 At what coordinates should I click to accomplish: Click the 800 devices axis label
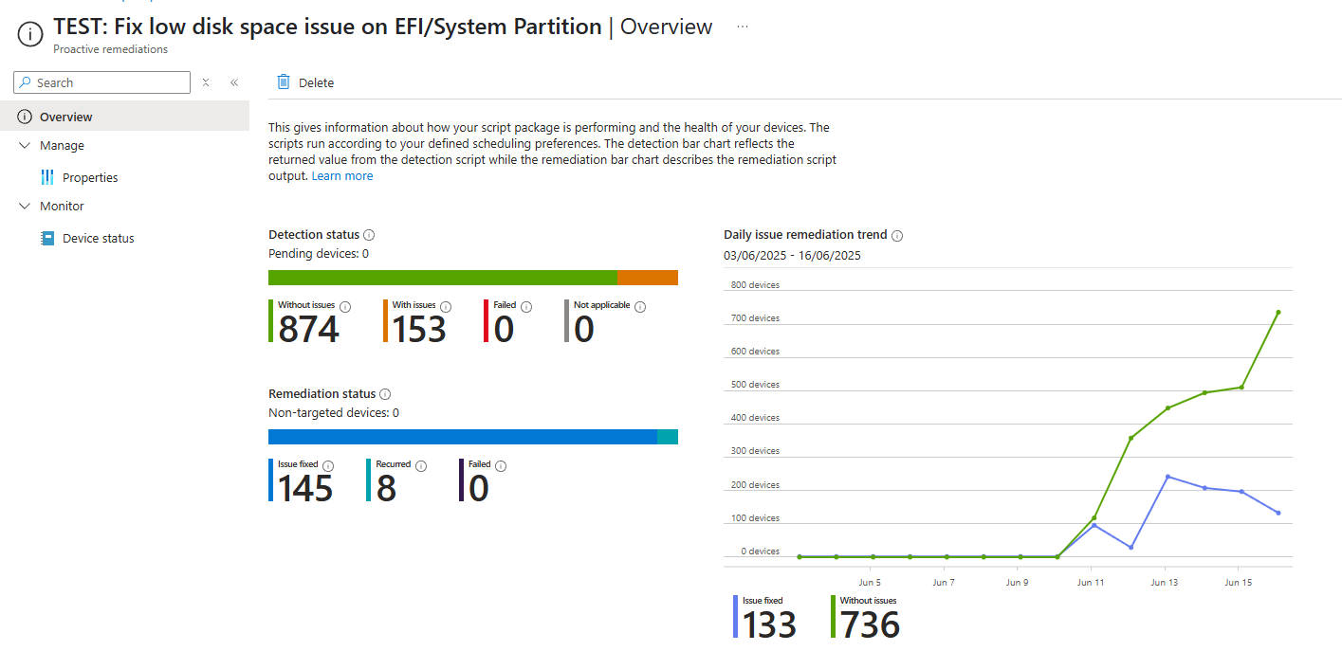click(x=755, y=285)
